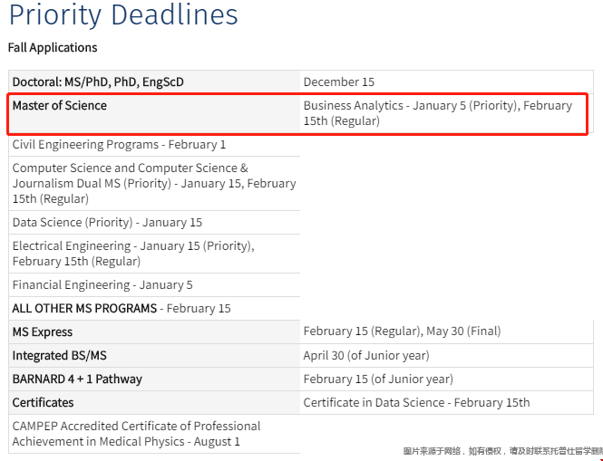The width and height of the screenshot is (603, 461).
Task: Click the Priority Deadlines heading
Action: point(123,15)
